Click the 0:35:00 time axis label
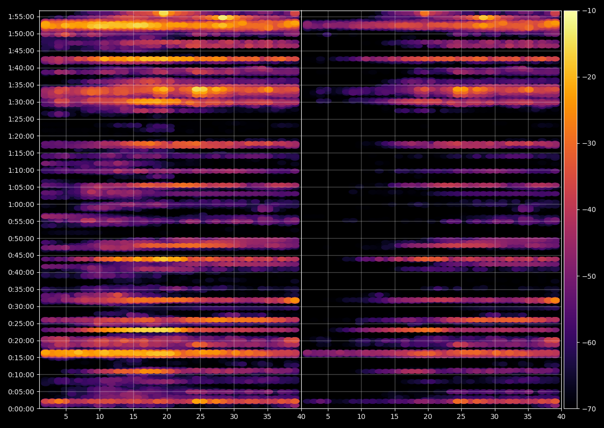Image resolution: width=604 pixels, height=428 pixels. point(21,289)
